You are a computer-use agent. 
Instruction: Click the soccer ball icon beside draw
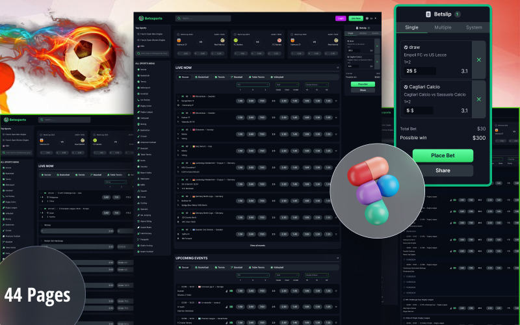406,47
